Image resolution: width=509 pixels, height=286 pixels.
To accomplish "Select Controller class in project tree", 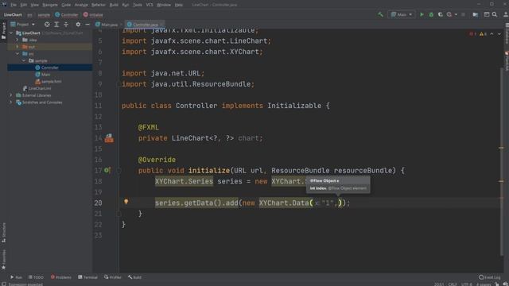I will pos(49,68).
